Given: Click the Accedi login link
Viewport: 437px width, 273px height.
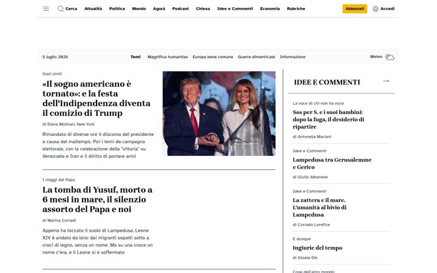Looking at the screenshot, I should point(387,9).
